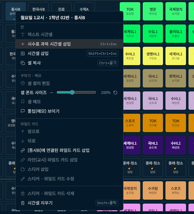This screenshot has height=214, width=194.
Task: Click the 수과탐 light orange cell
Action: pyautogui.click(x=153, y=190)
